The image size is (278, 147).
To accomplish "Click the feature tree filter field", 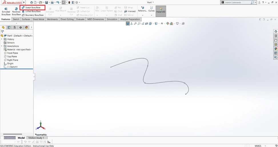I will (x=17, y=32).
